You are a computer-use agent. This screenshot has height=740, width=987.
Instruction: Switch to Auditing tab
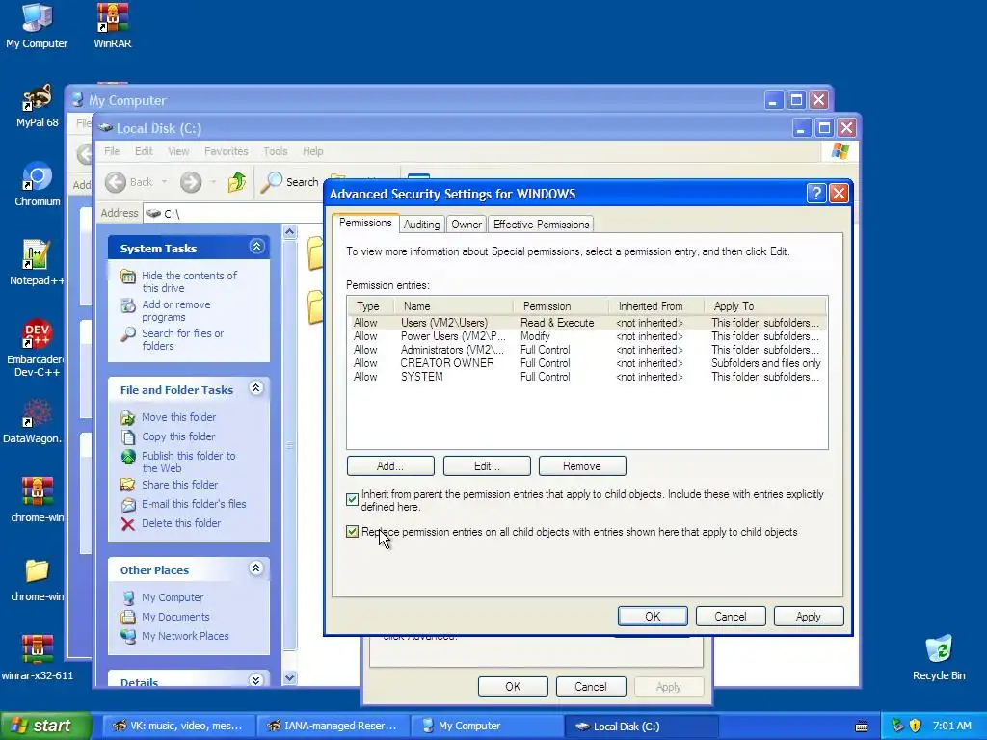tap(422, 225)
